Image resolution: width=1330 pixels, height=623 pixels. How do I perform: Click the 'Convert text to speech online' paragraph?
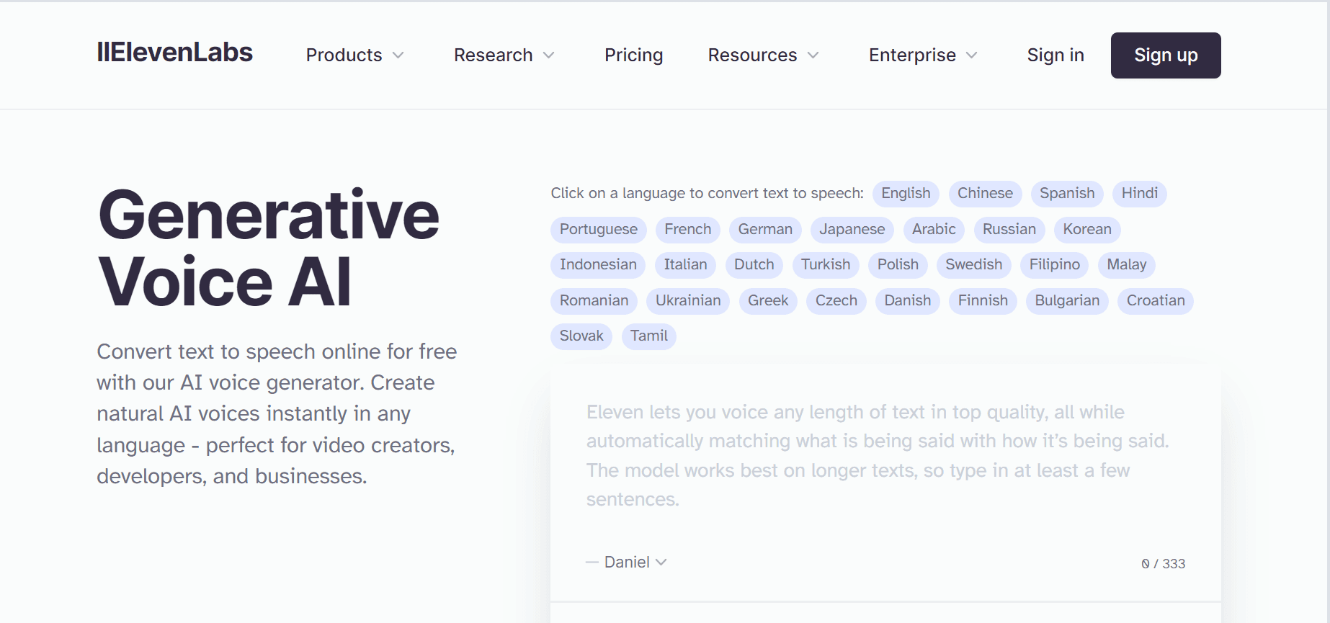277,414
